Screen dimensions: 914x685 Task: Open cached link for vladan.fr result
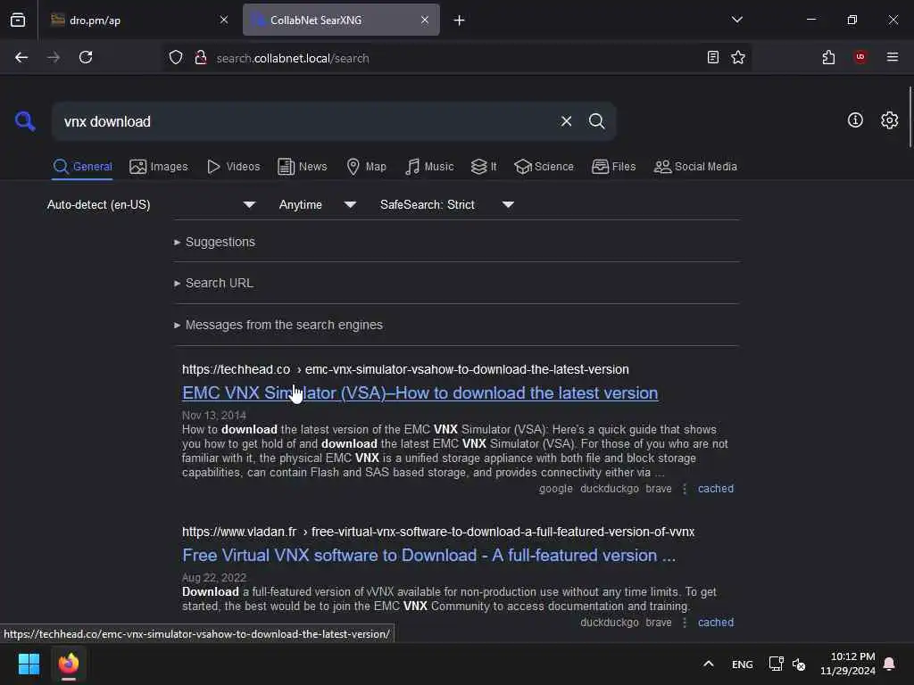(715, 622)
